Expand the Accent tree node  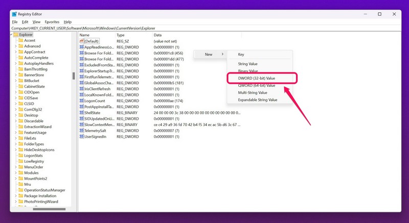[15, 40]
